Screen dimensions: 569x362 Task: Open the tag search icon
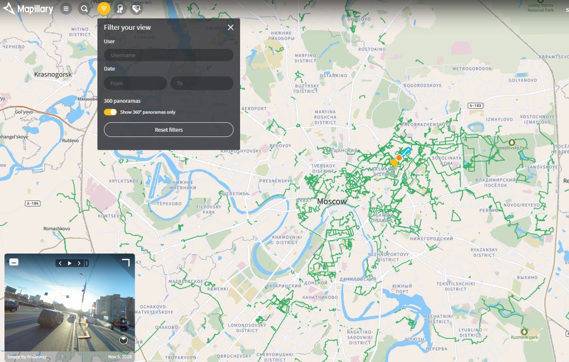(x=137, y=8)
